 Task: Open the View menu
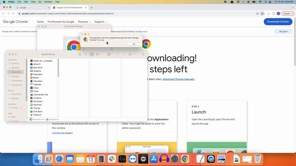point(33,2)
